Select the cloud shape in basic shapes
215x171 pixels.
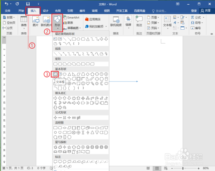106,84
